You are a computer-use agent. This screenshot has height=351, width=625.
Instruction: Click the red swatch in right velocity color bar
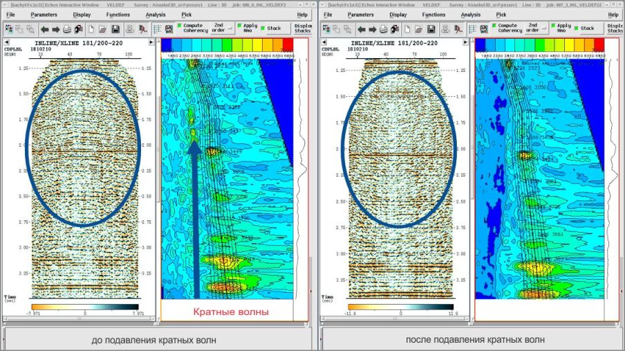coord(599,45)
